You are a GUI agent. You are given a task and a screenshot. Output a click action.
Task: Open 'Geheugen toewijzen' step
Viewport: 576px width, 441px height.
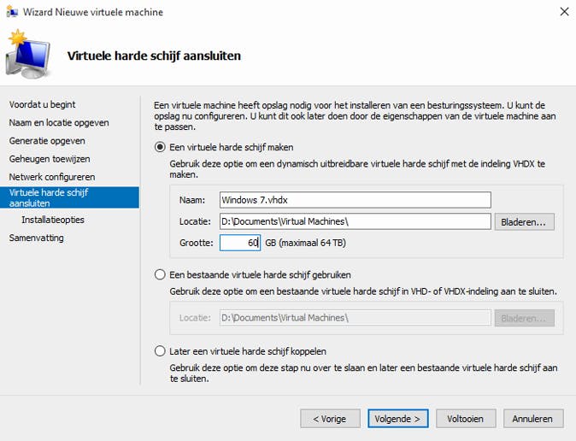point(49,158)
